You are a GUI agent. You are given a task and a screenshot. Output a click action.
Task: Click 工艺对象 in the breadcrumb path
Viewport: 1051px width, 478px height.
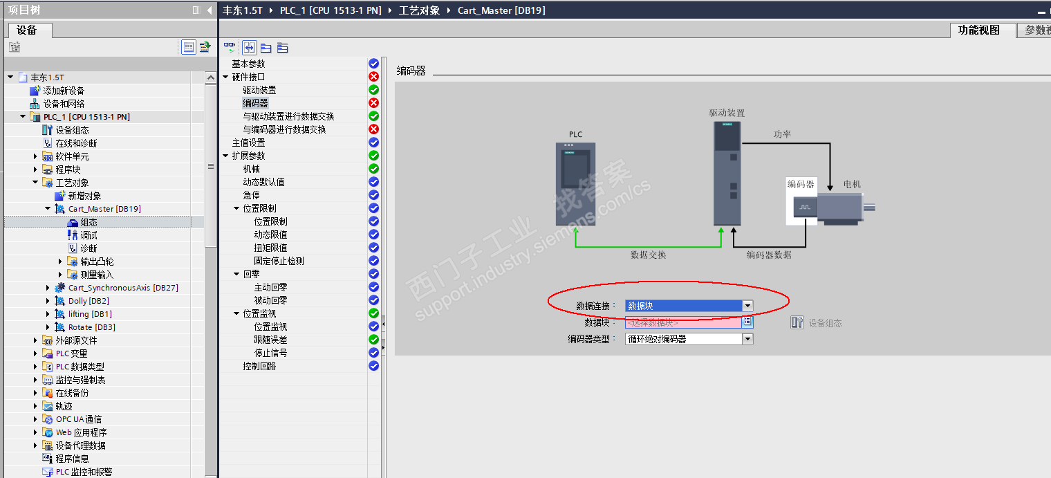point(419,10)
